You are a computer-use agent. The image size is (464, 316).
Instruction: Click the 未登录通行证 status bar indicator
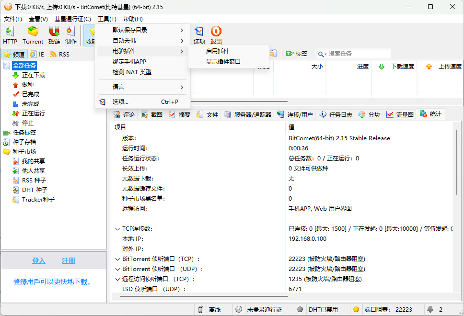click(259, 309)
